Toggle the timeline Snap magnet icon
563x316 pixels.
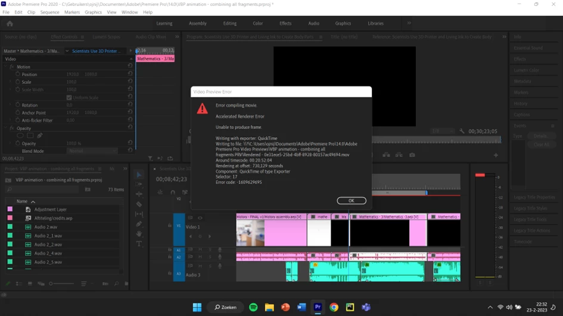[173, 192]
